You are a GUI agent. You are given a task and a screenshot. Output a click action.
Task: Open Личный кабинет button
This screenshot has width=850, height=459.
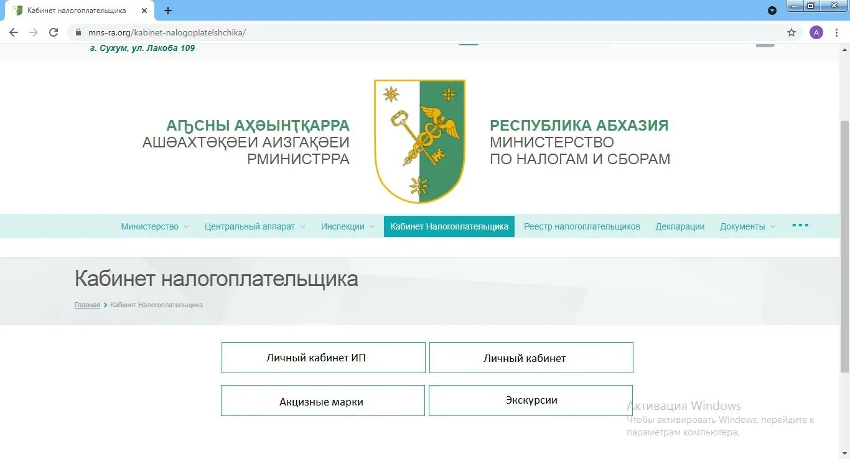pyautogui.click(x=531, y=358)
